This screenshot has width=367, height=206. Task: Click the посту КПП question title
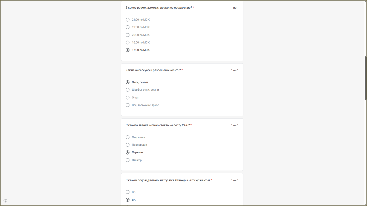[x=158, y=125]
